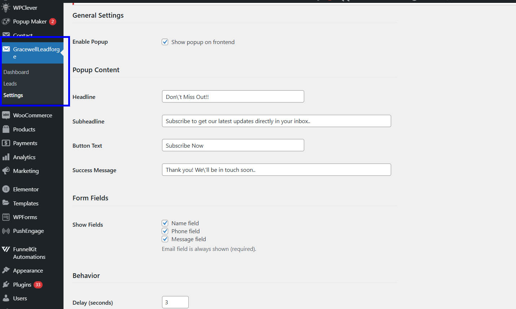Click the Popup Content heading
The height and width of the screenshot is (309, 516).
point(96,70)
